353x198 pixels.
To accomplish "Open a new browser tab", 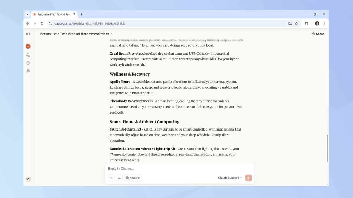I will tap(81, 14).
